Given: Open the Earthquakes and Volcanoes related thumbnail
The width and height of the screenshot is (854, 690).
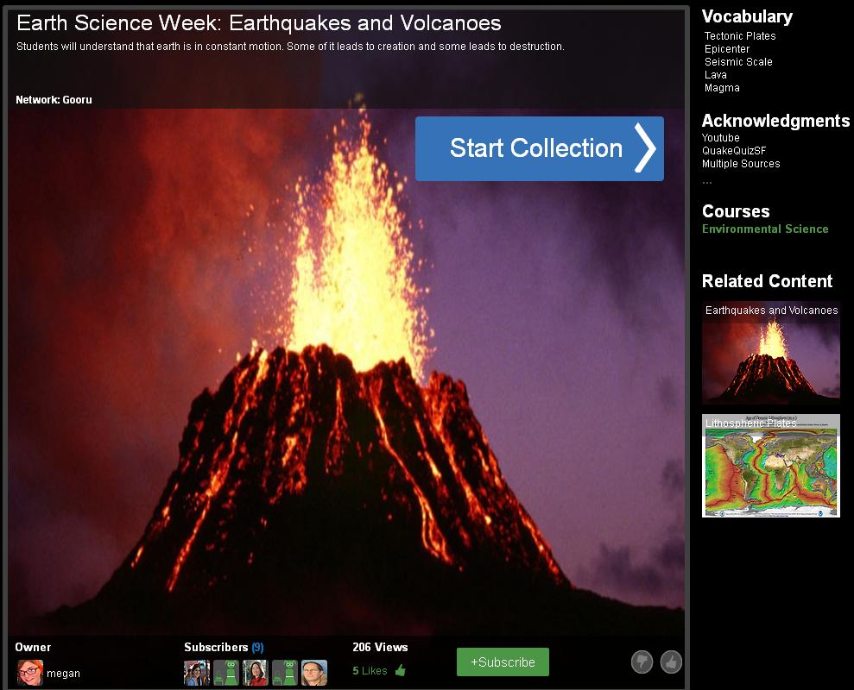Looking at the screenshot, I should click(x=771, y=353).
